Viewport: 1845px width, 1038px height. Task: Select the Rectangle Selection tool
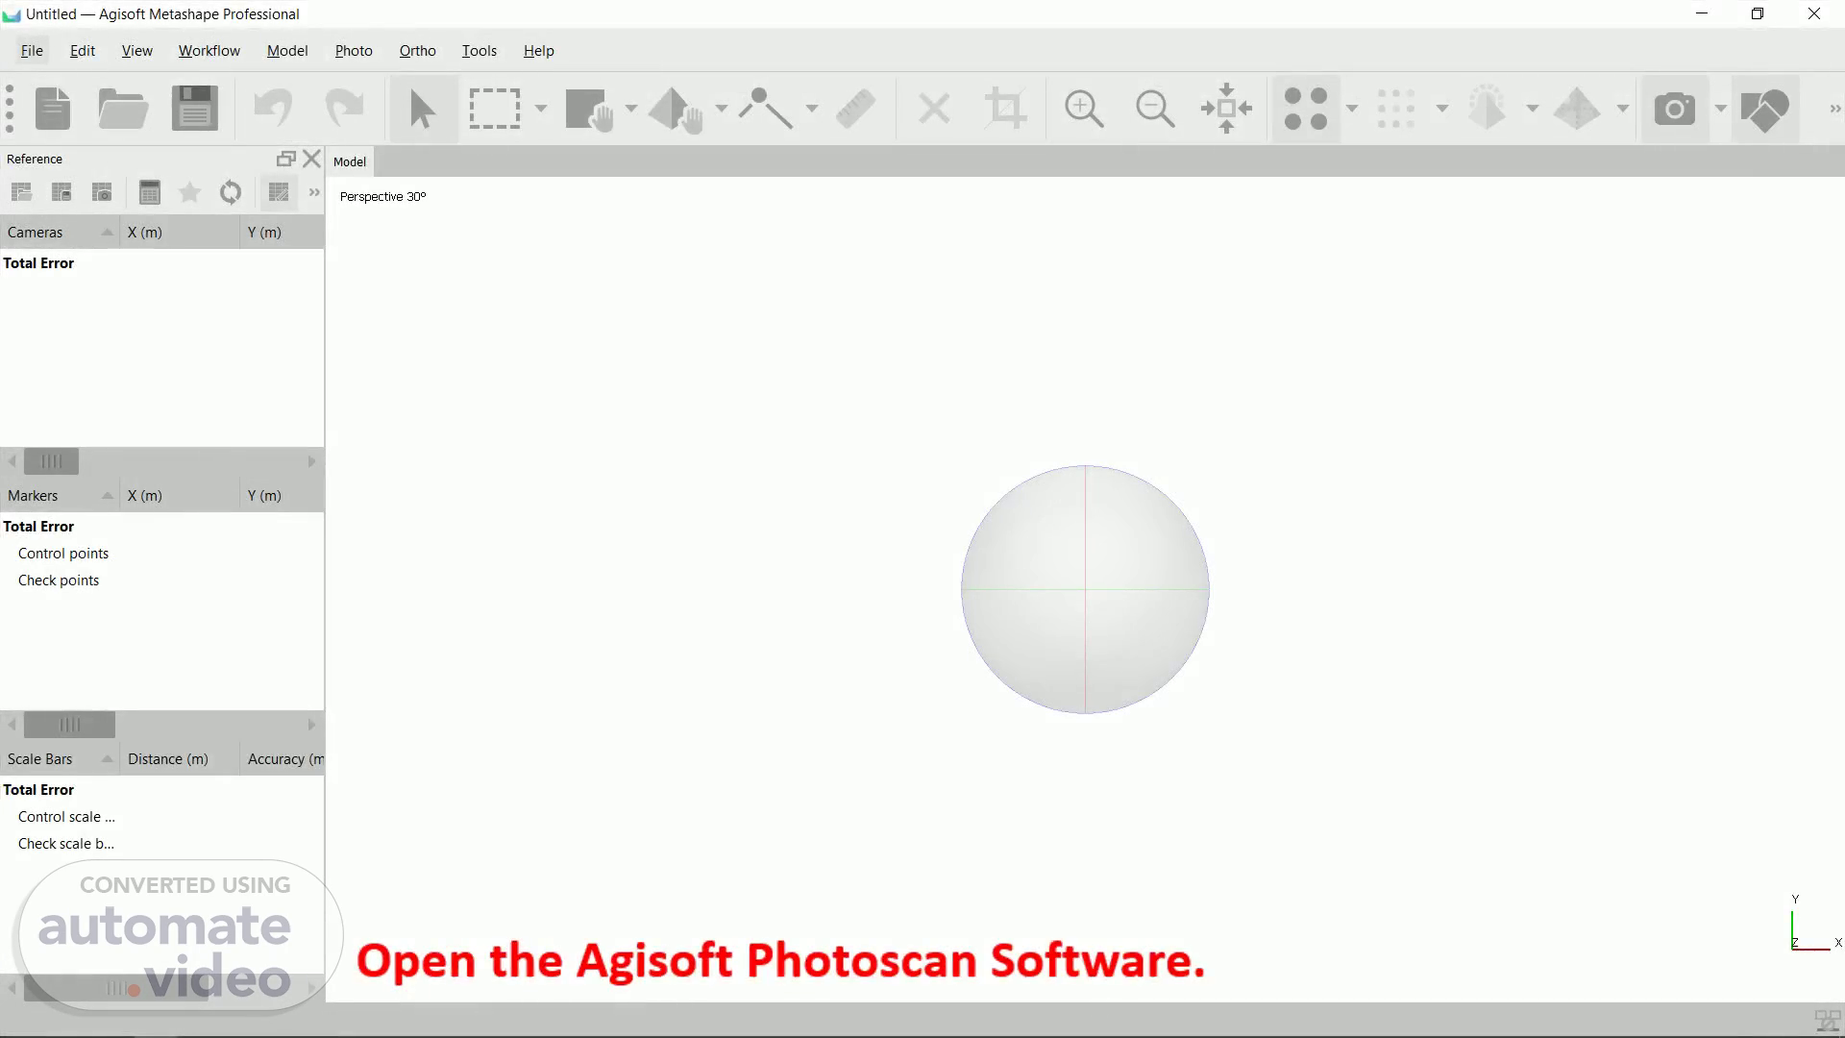(x=494, y=109)
